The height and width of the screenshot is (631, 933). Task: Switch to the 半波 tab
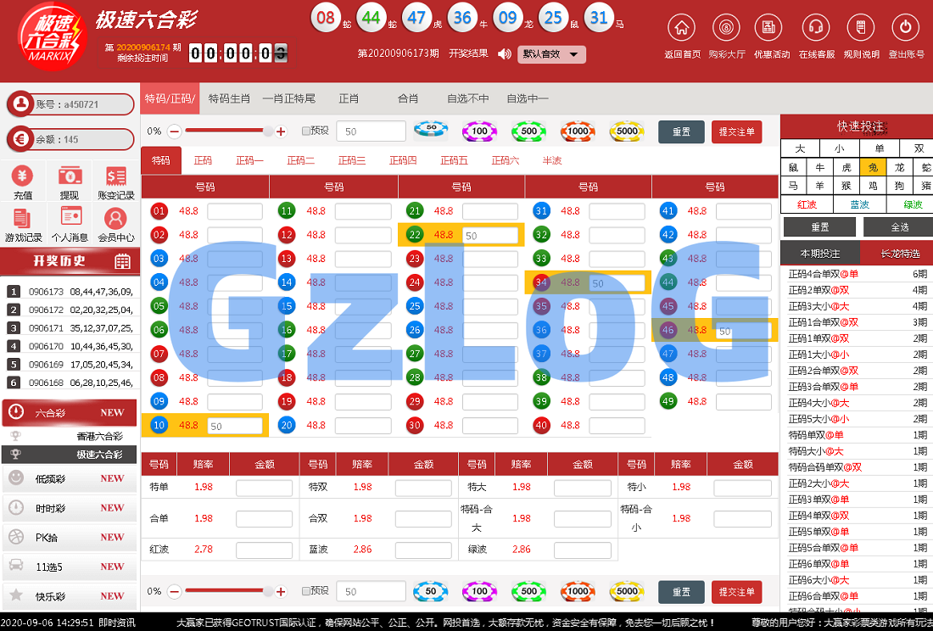pyautogui.click(x=552, y=160)
